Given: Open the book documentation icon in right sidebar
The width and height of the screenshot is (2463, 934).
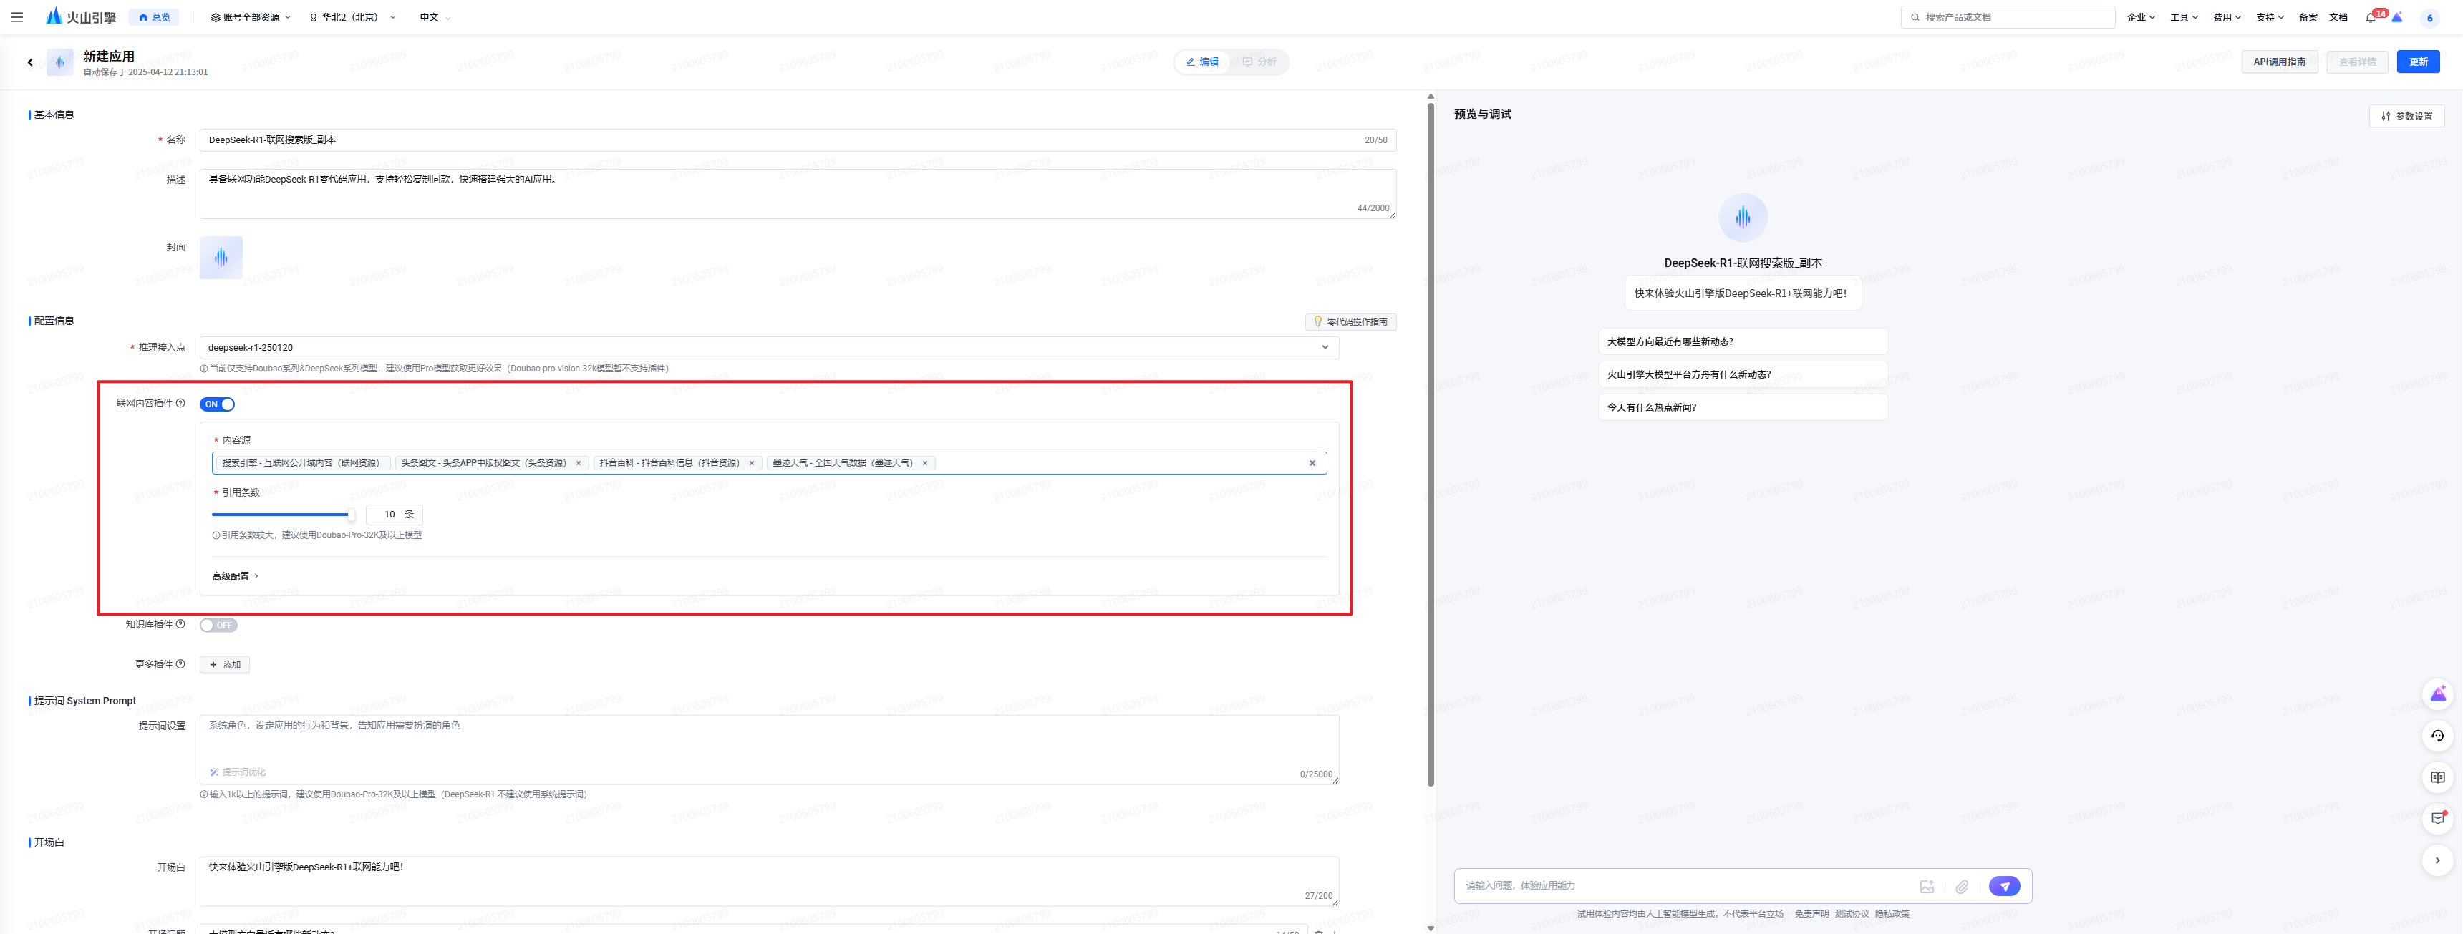Looking at the screenshot, I should tap(2437, 777).
